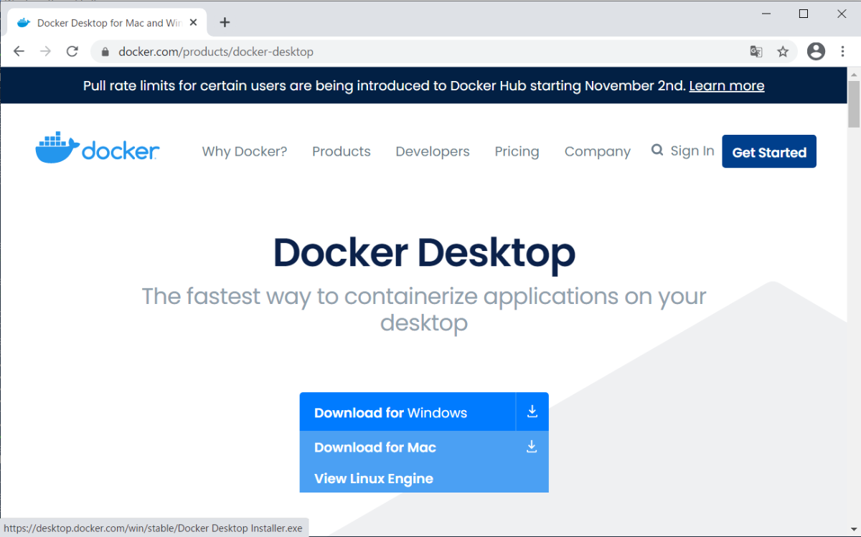Maximize the Chrome window
The image size is (861, 537).
[804, 14]
